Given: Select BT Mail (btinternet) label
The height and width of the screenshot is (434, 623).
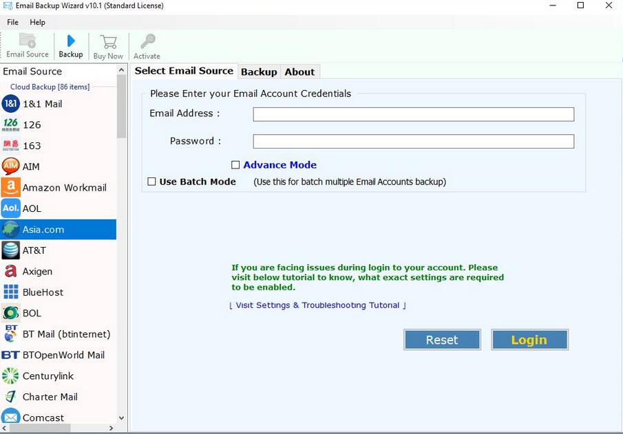Looking at the screenshot, I should tap(66, 334).
